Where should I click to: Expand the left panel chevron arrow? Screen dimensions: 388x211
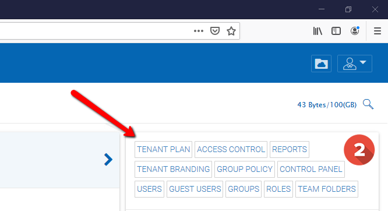point(108,160)
